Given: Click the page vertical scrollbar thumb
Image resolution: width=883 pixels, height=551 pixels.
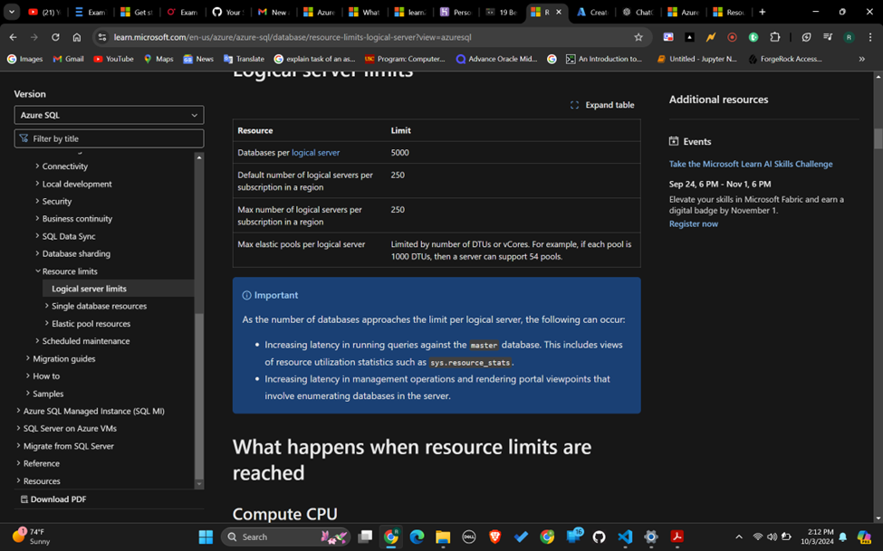Looking at the screenshot, I should [x=878, y=138].
